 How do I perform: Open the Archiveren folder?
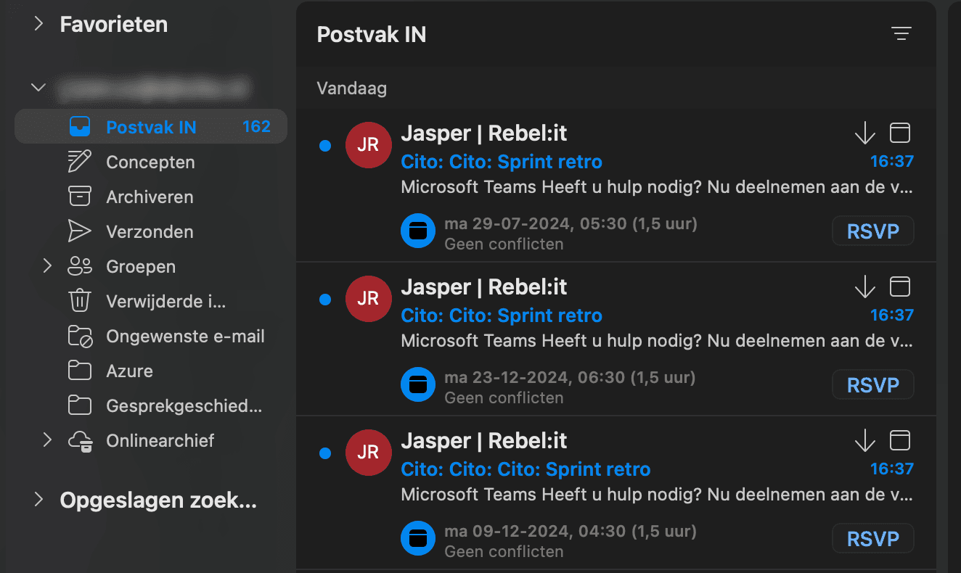coord(150,197)
